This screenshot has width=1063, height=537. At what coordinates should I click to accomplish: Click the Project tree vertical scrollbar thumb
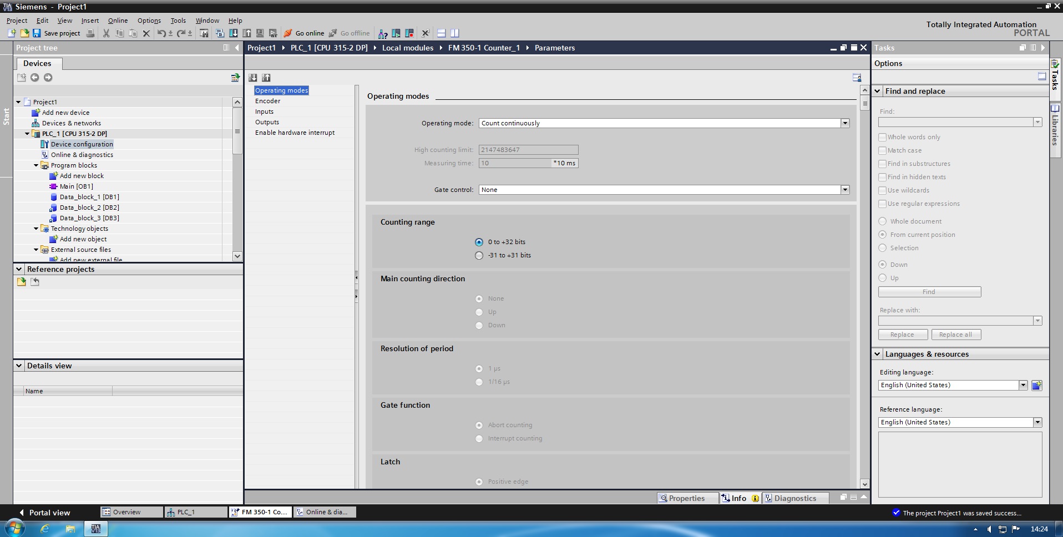[237, 131]
